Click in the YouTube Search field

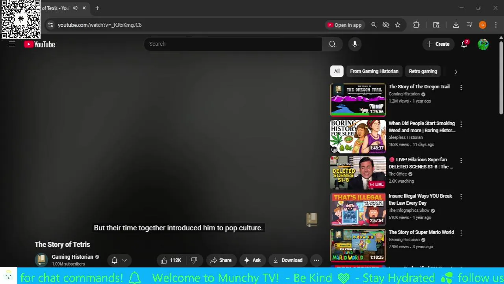coord(233,44)
